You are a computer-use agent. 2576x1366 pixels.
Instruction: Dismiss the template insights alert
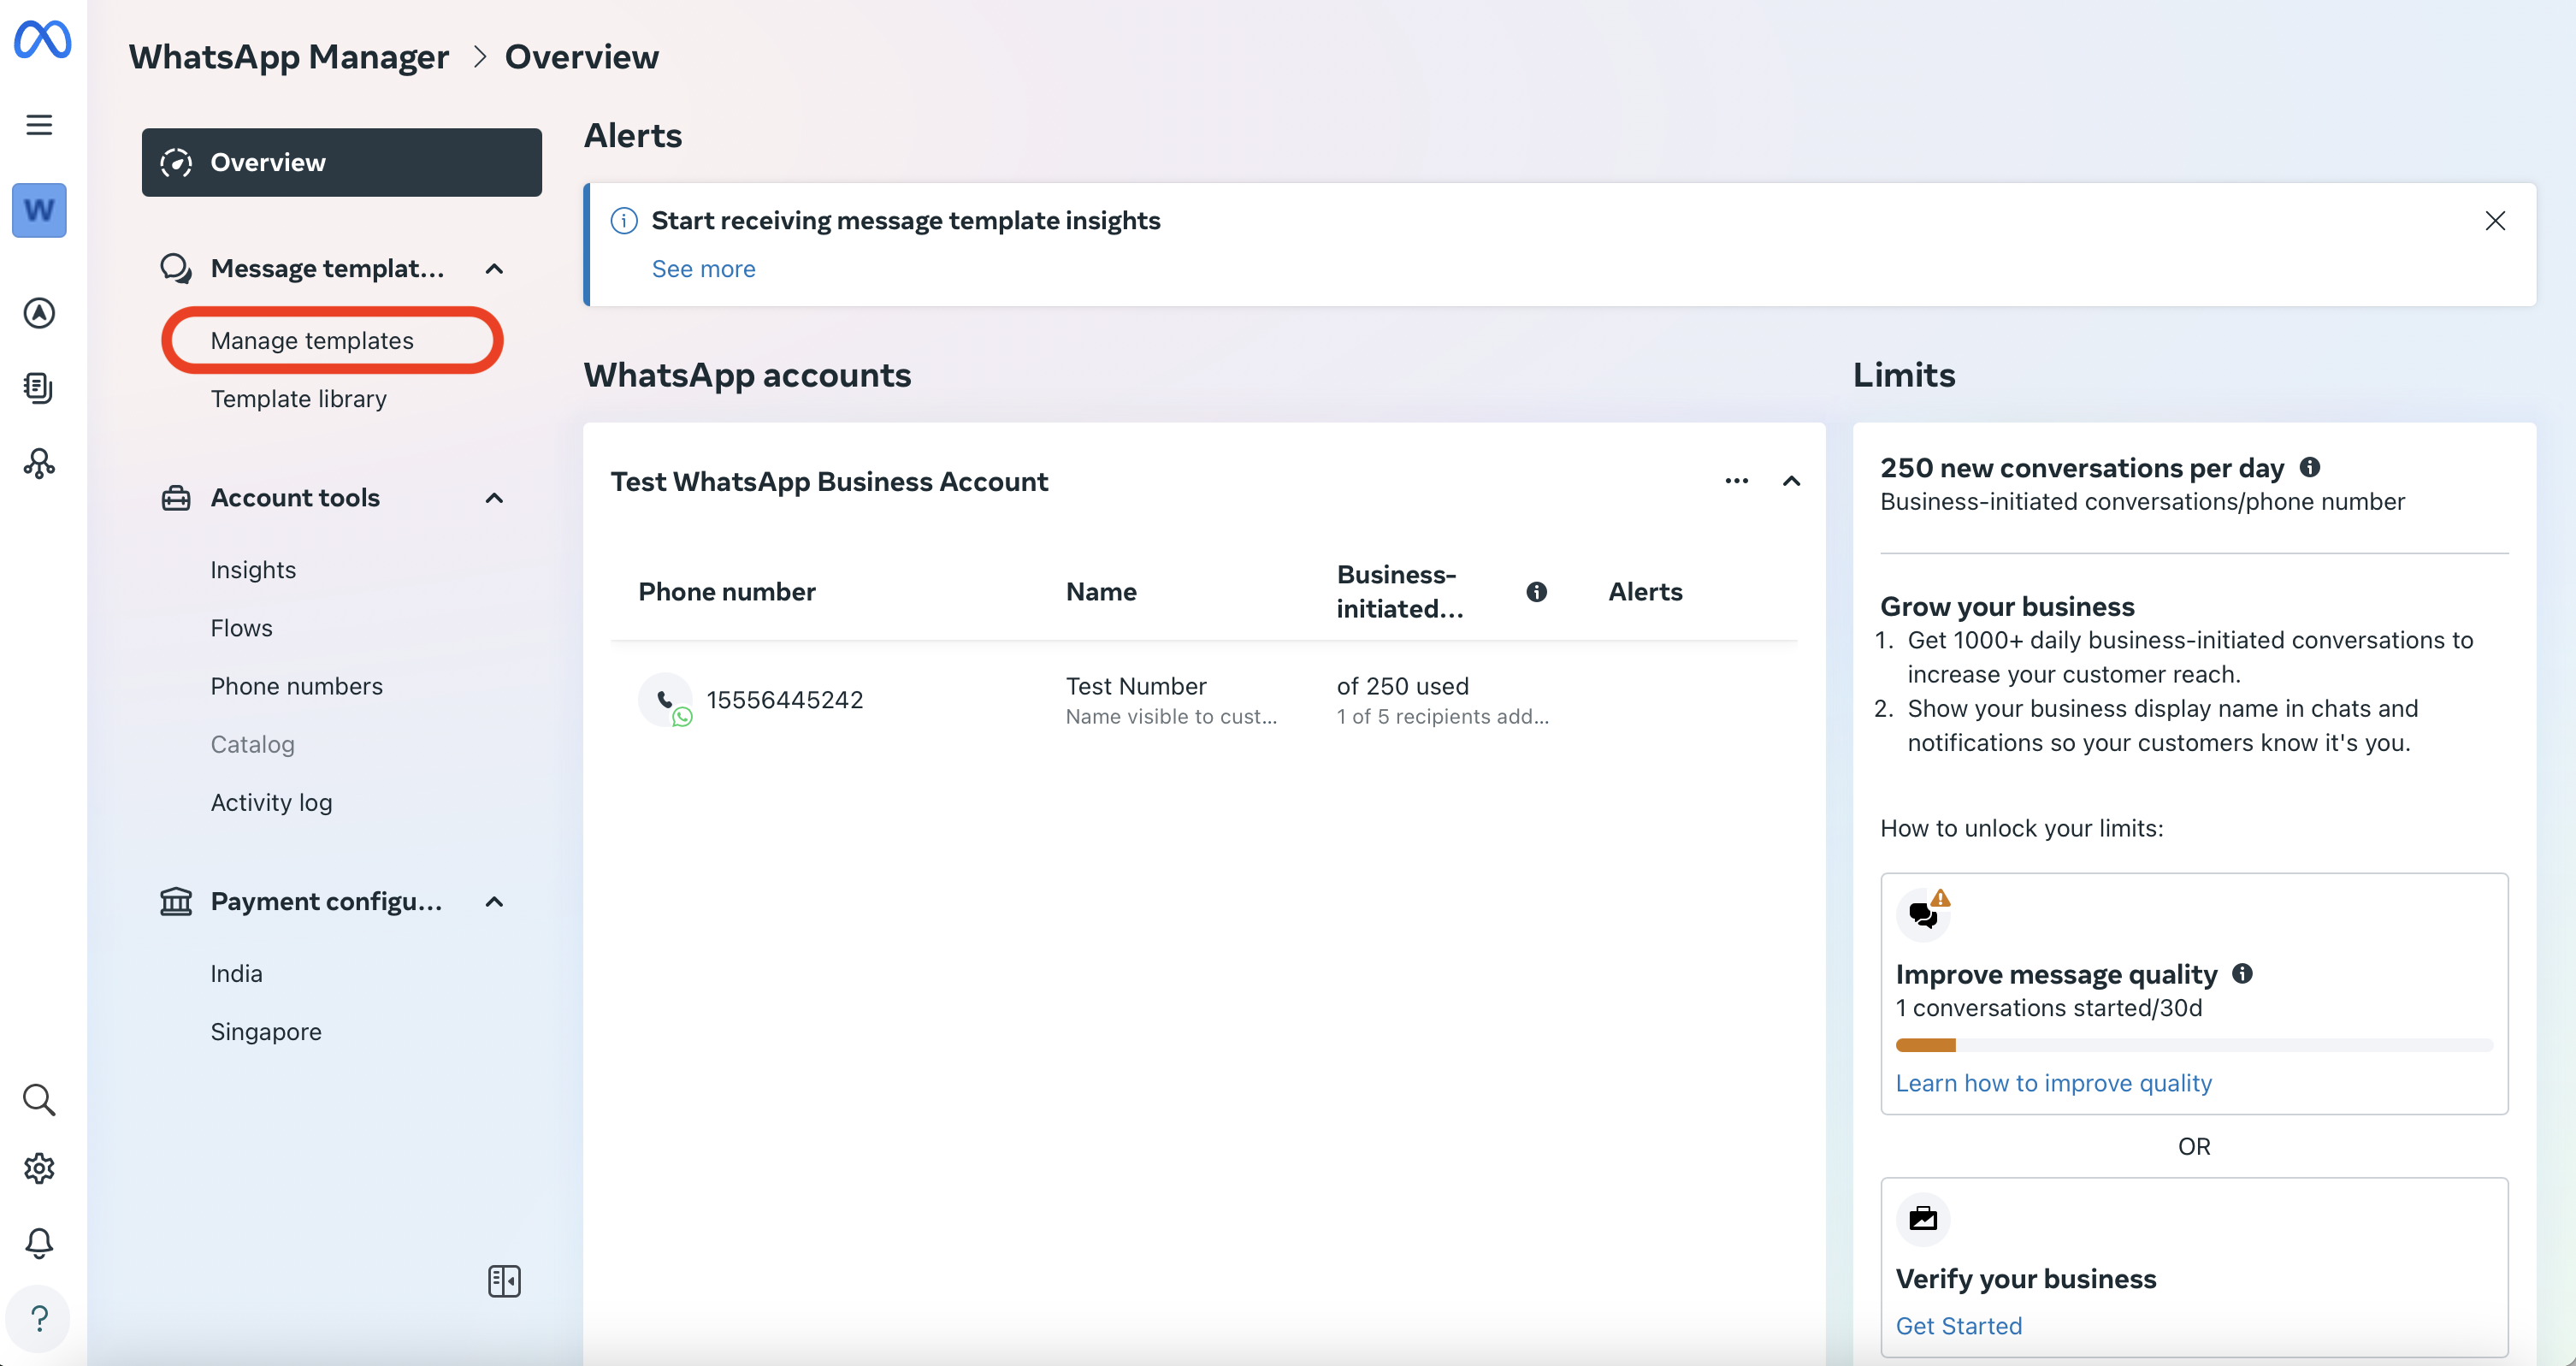click(2495, 221)
